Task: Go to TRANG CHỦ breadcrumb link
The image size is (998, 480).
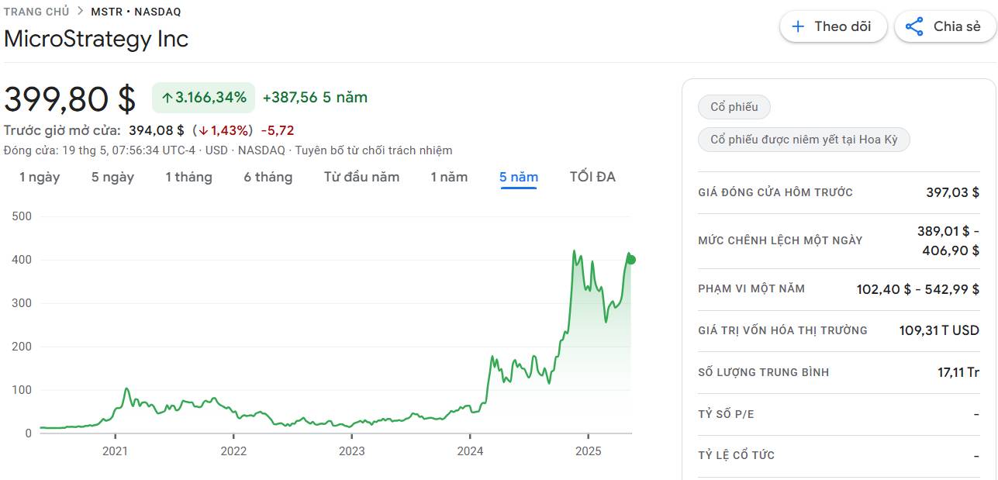Action: [x=36, y=12]
